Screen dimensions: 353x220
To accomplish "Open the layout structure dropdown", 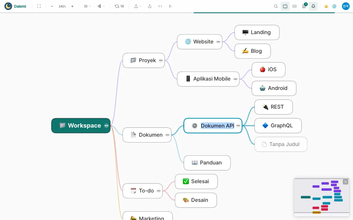I will [x=101, y=6].
